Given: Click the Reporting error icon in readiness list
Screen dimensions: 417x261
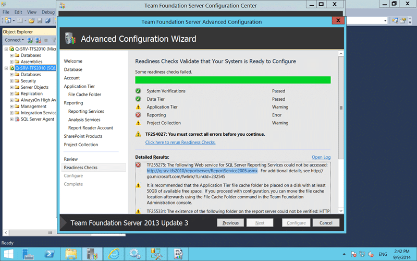Looking at the screenshot, I should point(138,115).
